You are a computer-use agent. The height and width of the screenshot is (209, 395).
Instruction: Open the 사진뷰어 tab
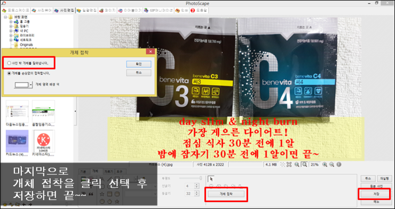coord(42,11)
